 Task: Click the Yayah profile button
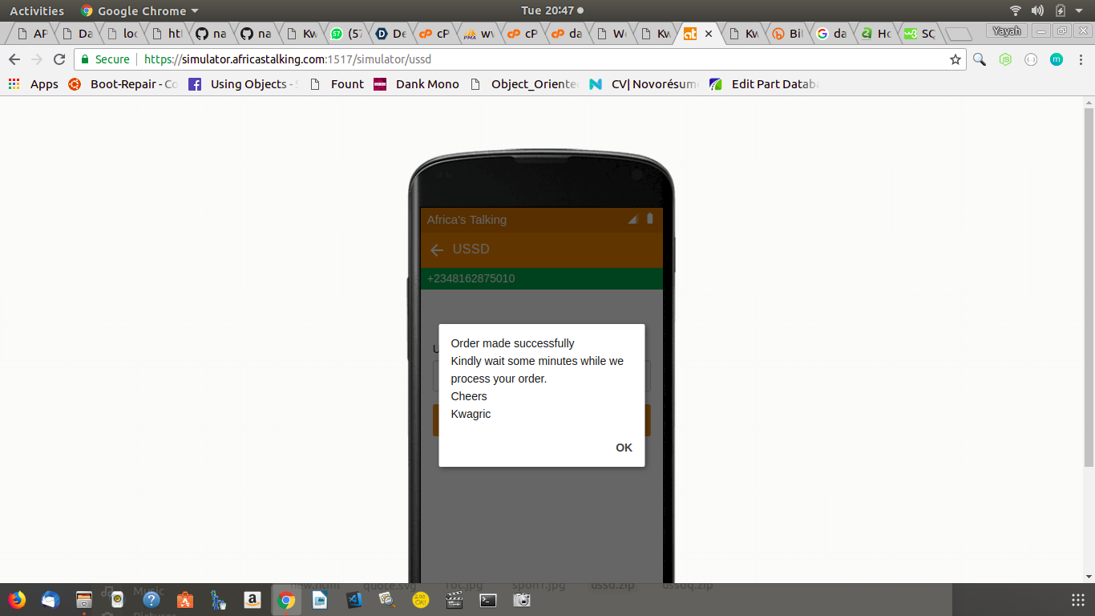[1007, 31]
